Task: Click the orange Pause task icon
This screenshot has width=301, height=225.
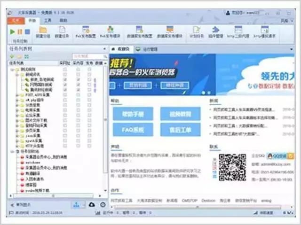Action: [20, 31]
